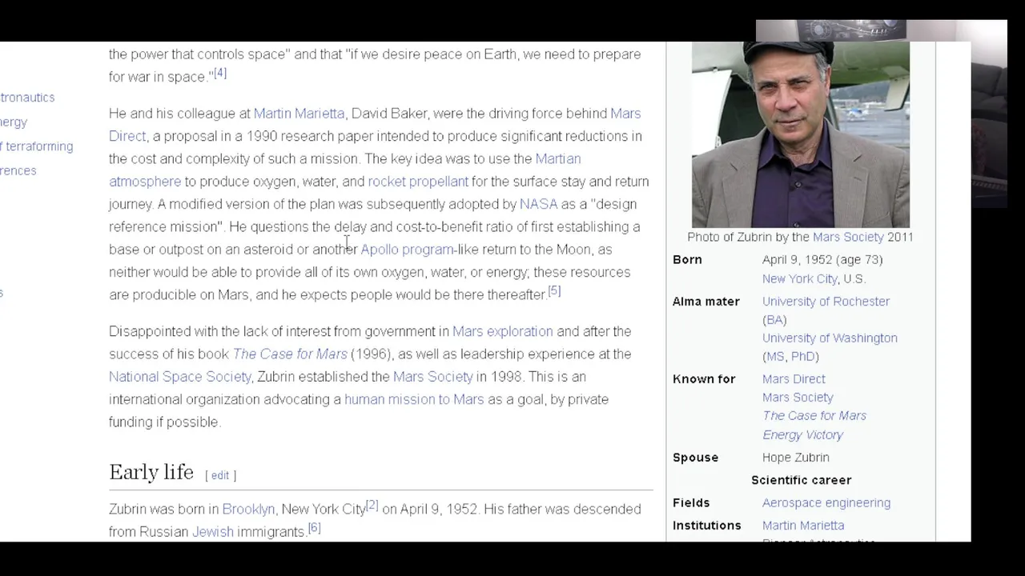Jump to citation [5]

(x=554, y=291)
